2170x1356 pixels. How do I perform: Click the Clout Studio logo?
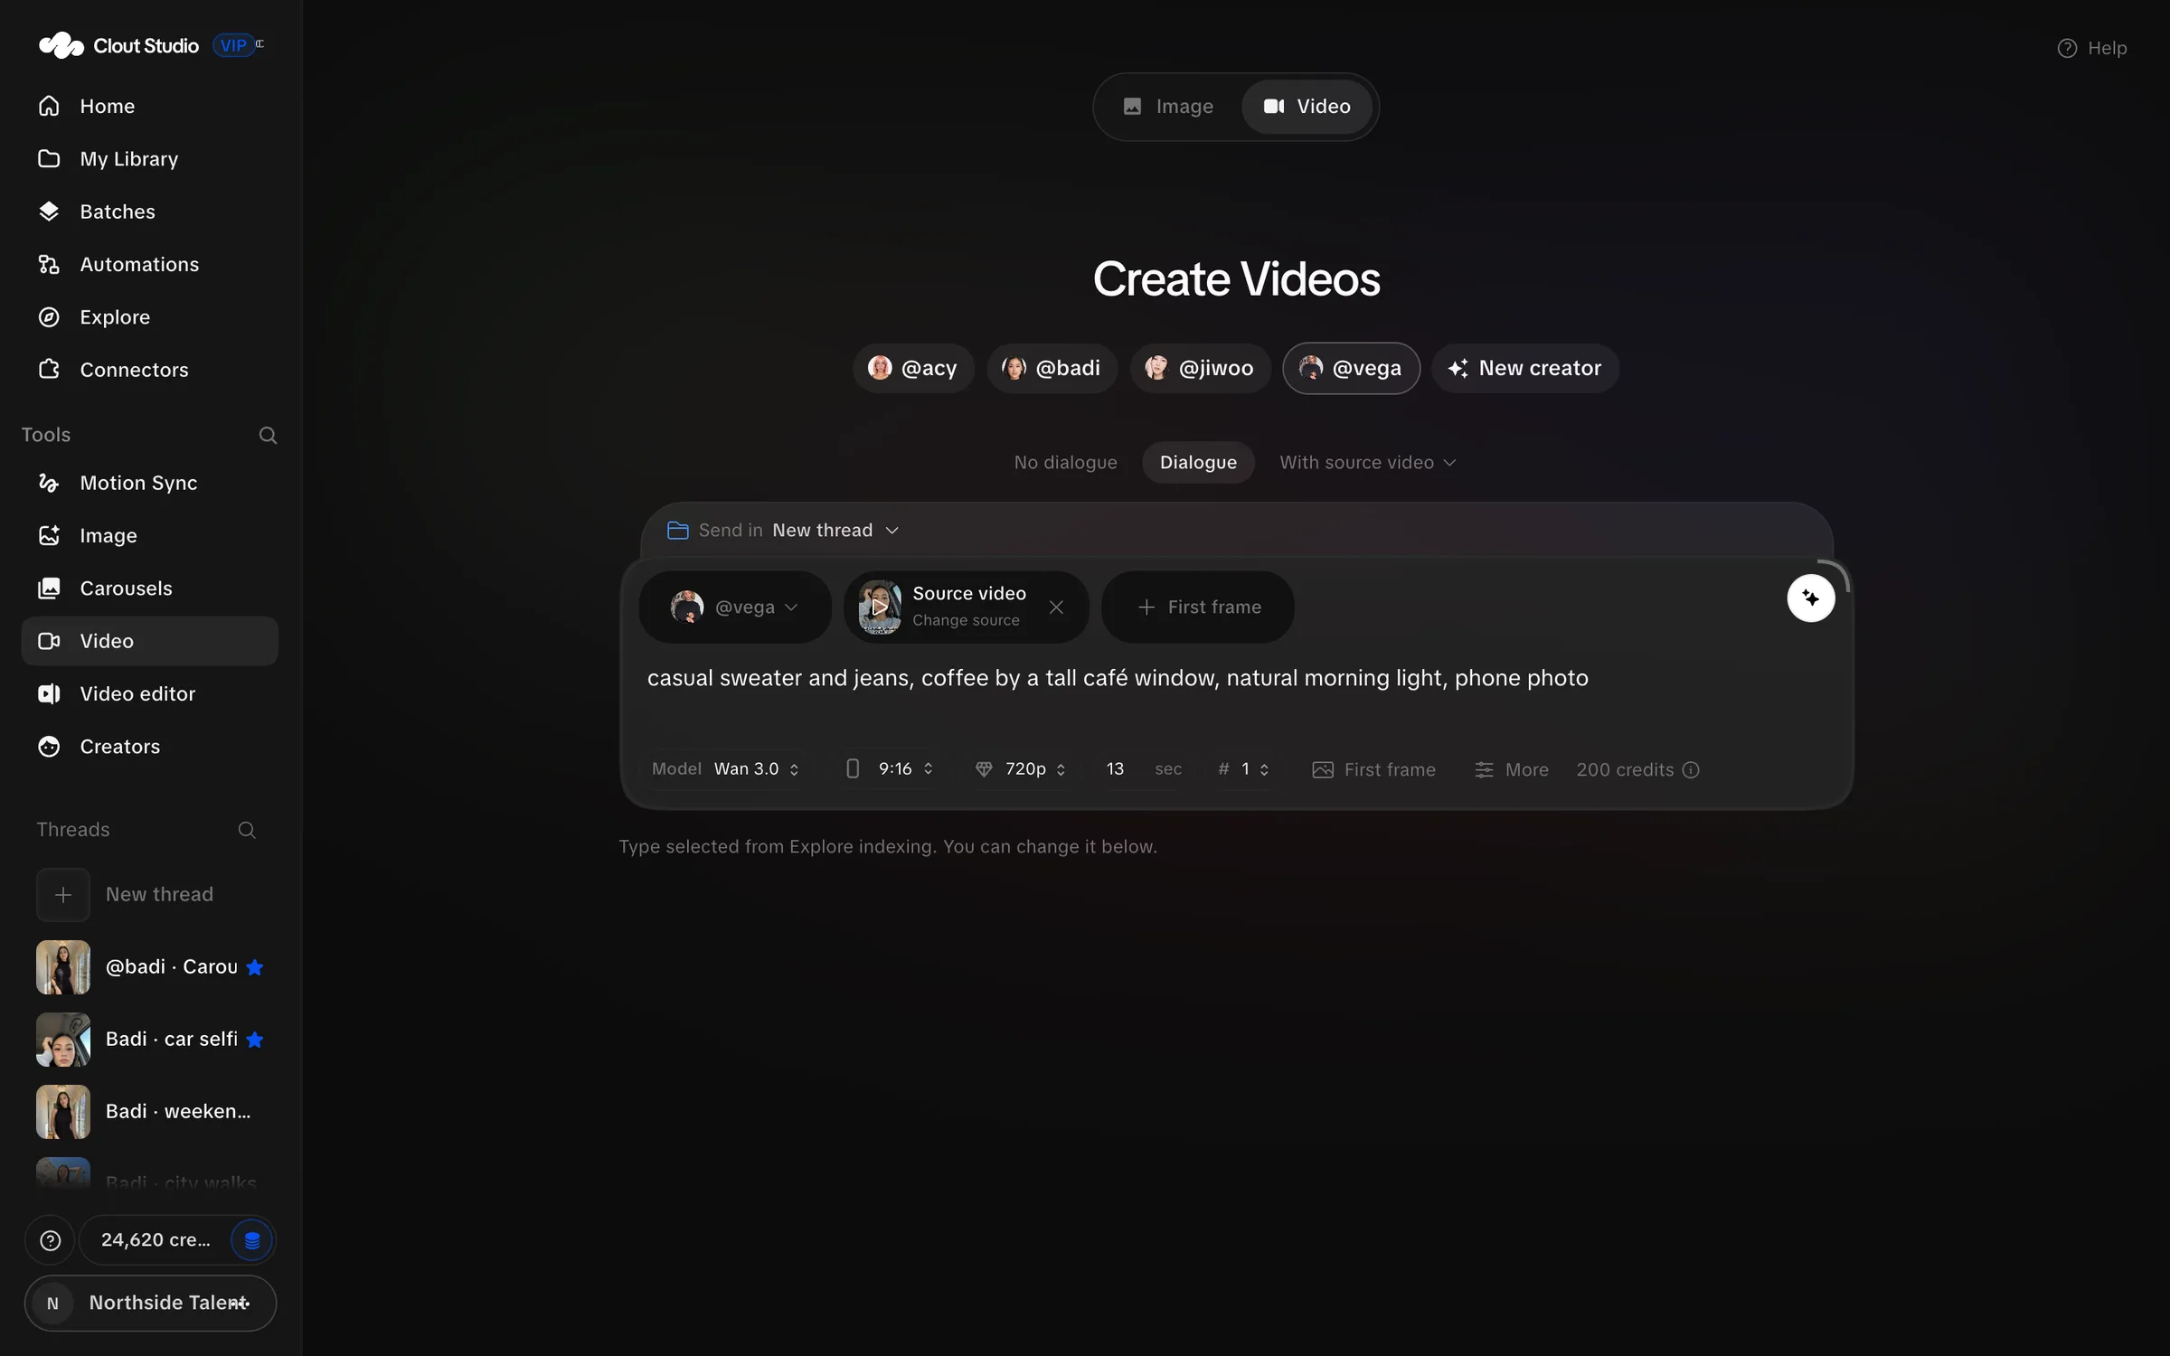pos(118,45)
